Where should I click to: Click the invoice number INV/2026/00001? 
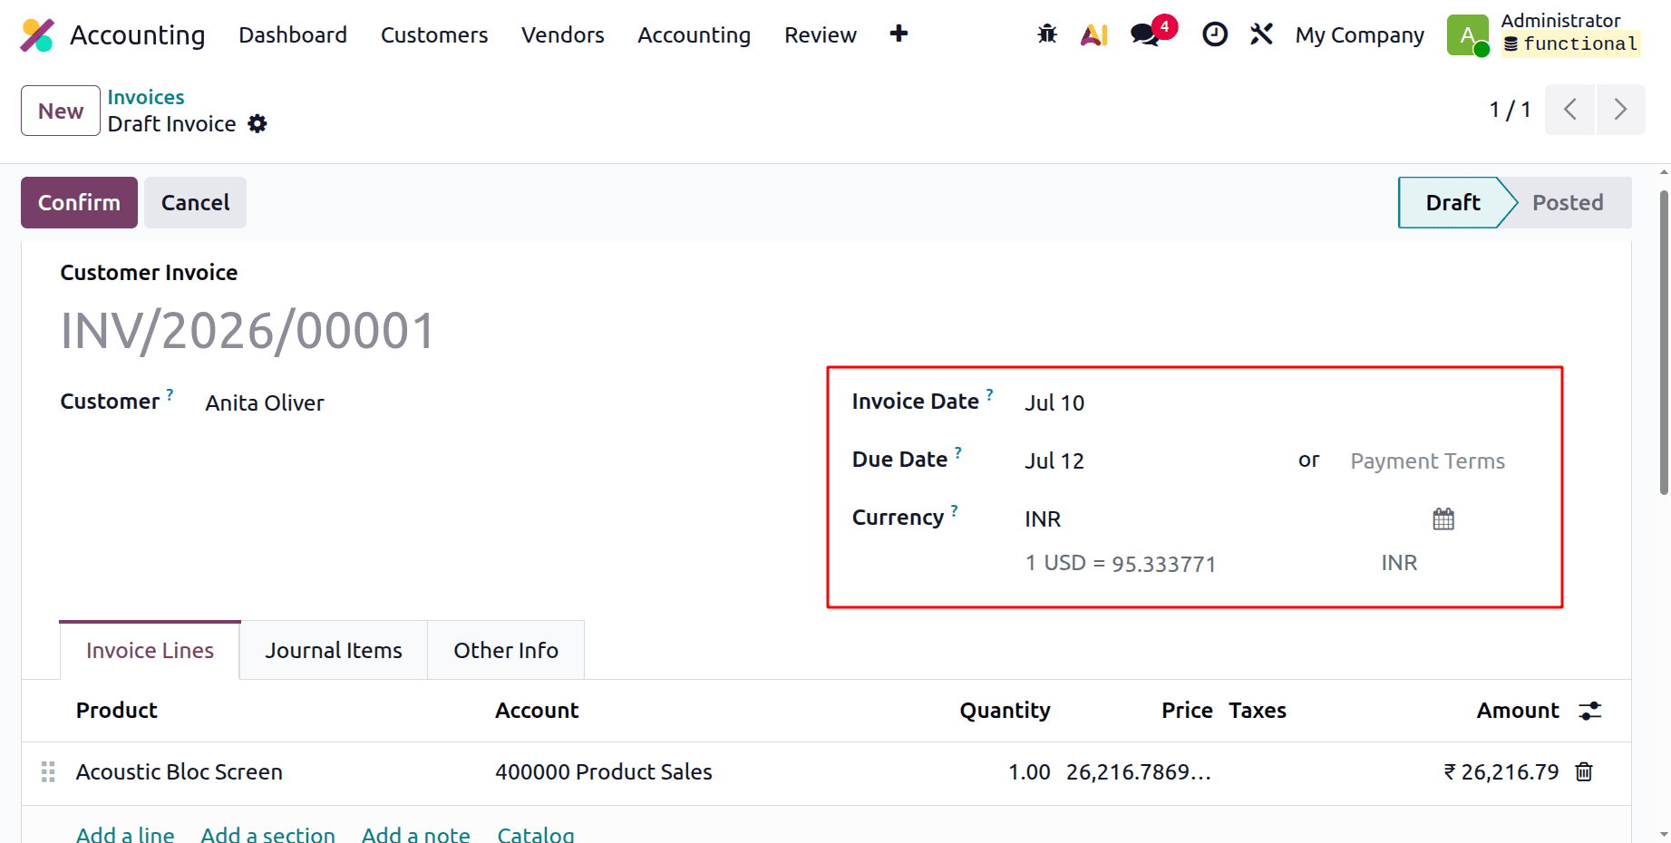coord(248,330)
